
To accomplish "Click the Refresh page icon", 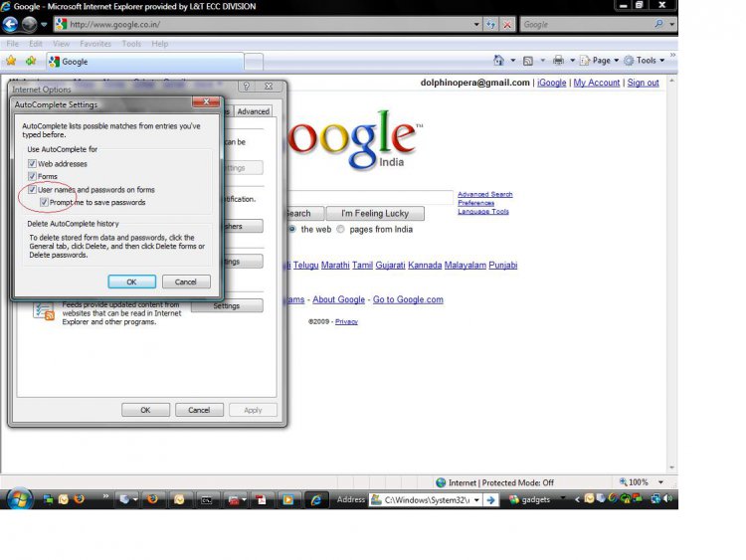I will pos(491,24).
